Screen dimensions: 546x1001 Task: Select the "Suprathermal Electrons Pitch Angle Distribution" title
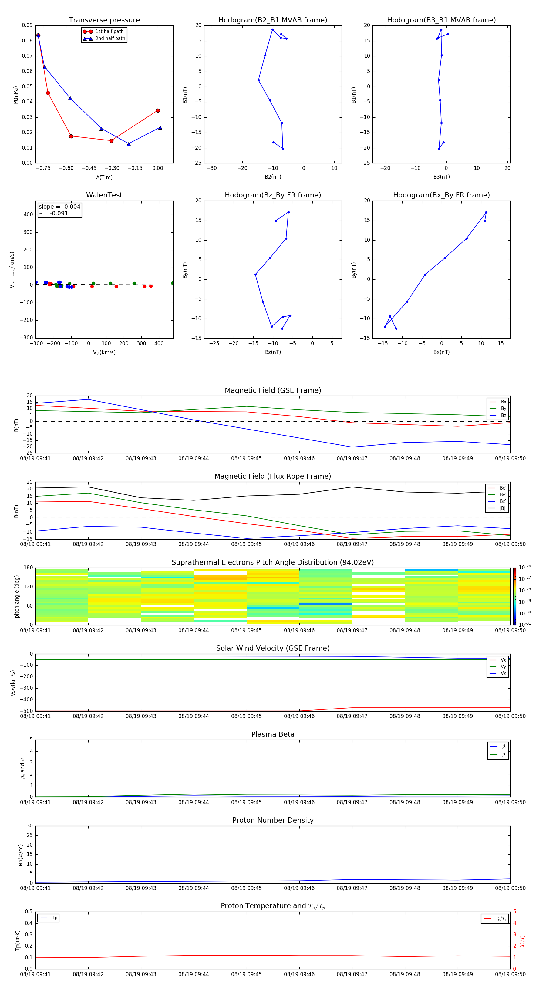coord(273,562)
